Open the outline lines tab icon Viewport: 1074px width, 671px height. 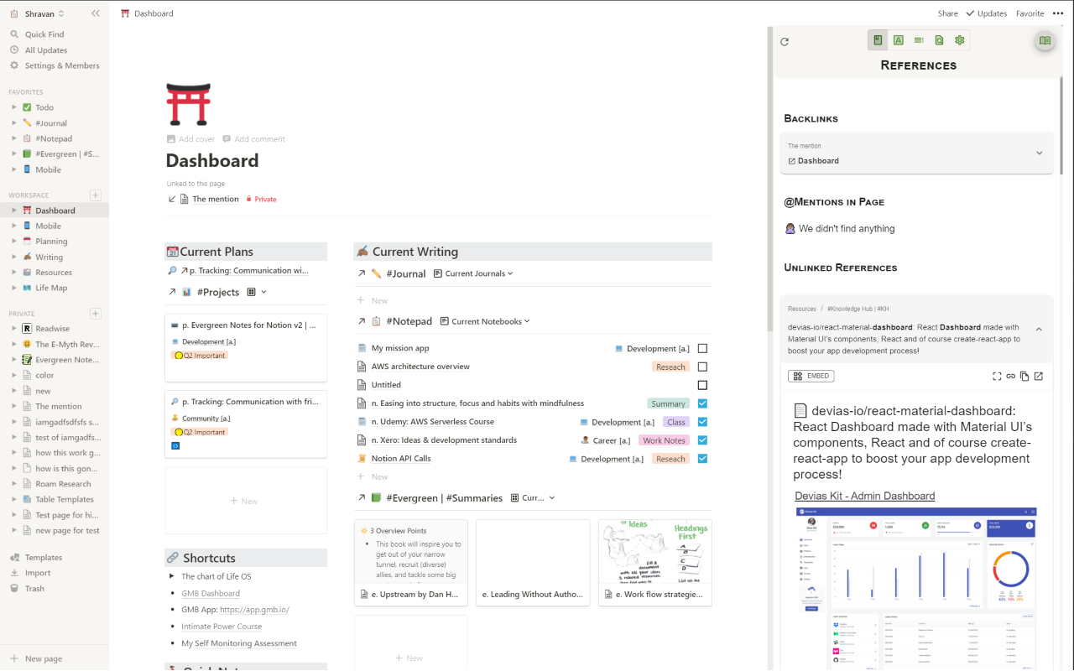click(x=919, y=40)
